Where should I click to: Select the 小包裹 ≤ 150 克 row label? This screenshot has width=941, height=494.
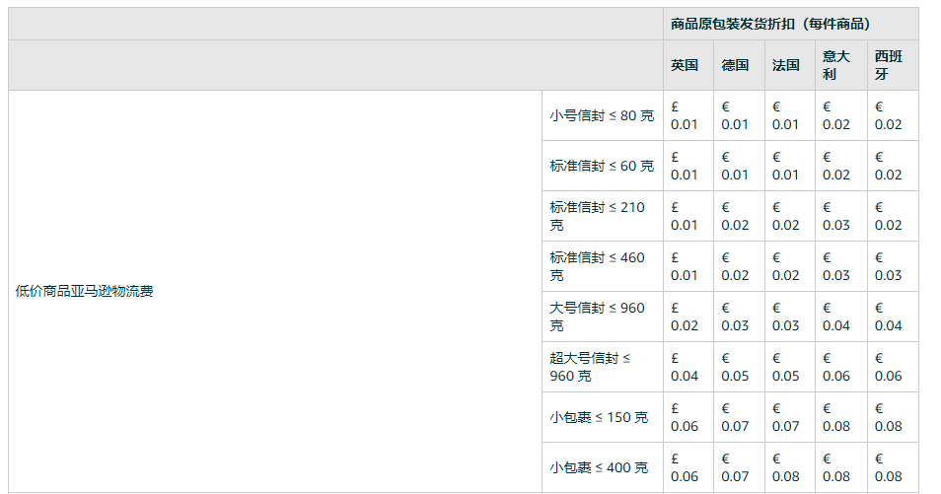[x=600, y=417]
